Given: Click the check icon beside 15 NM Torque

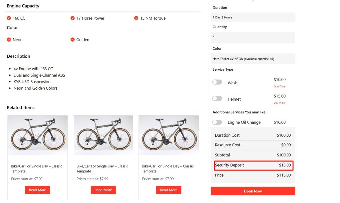Looking at the screenshot, I should coord(136,18).
